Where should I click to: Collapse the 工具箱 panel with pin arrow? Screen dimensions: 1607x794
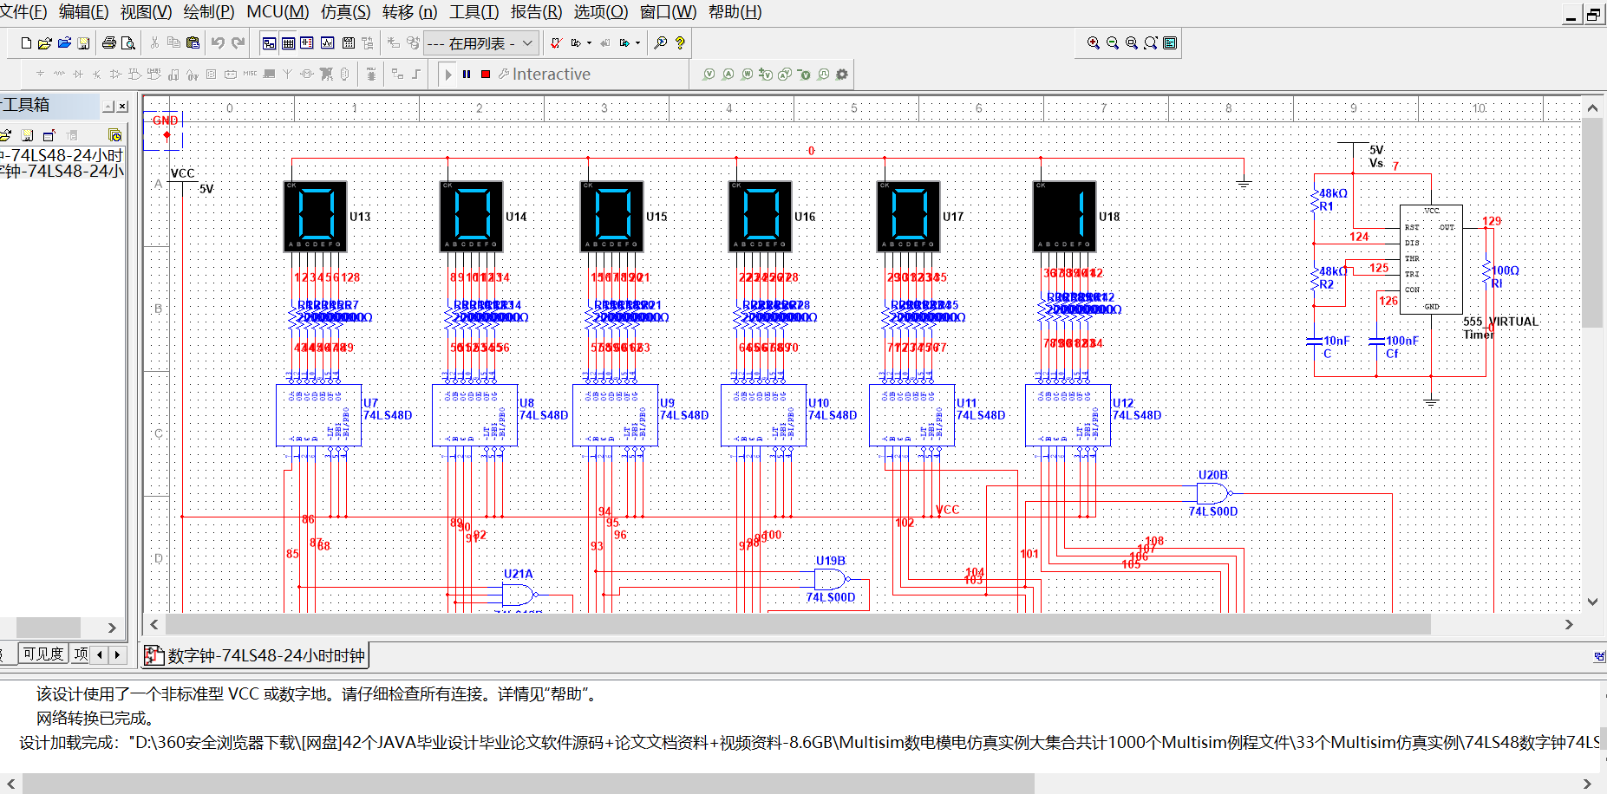pyautogui.click(x=109, y=107)
